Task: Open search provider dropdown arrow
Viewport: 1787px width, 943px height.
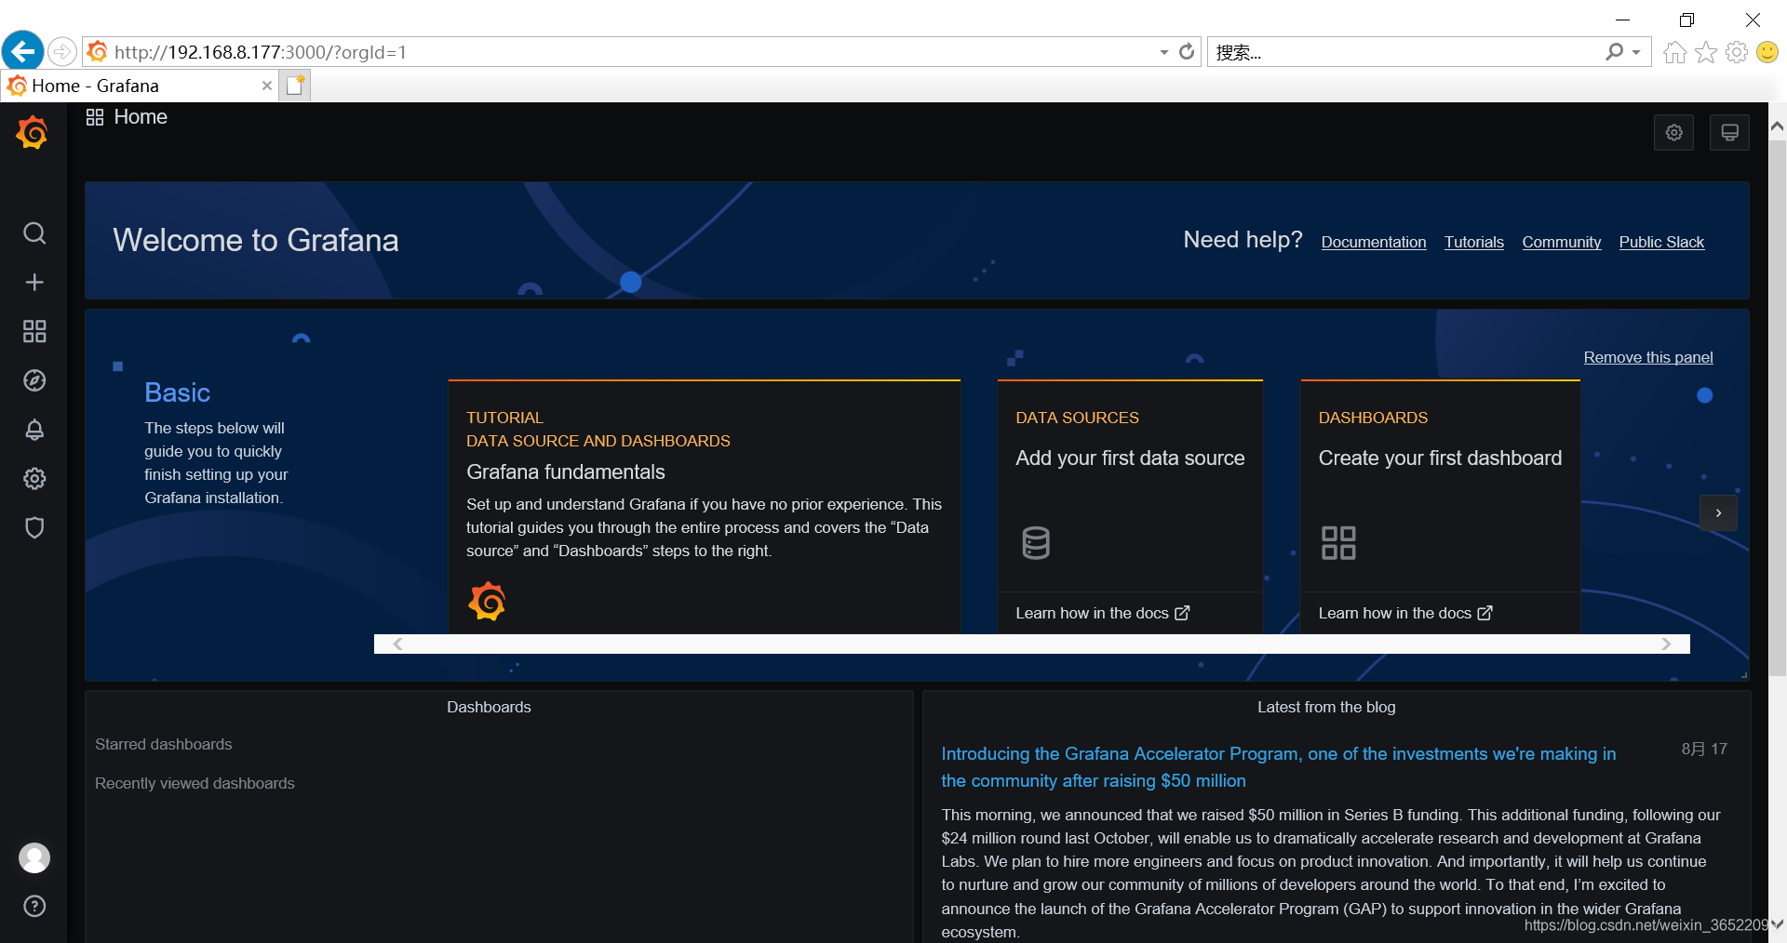Action: point(1636,52)
